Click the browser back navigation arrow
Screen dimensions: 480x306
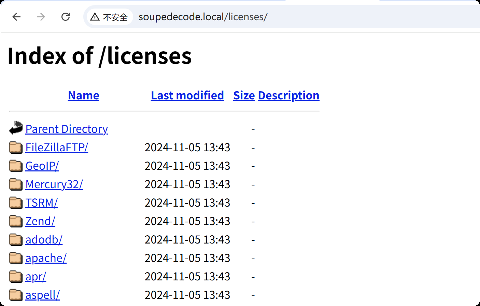16,17
